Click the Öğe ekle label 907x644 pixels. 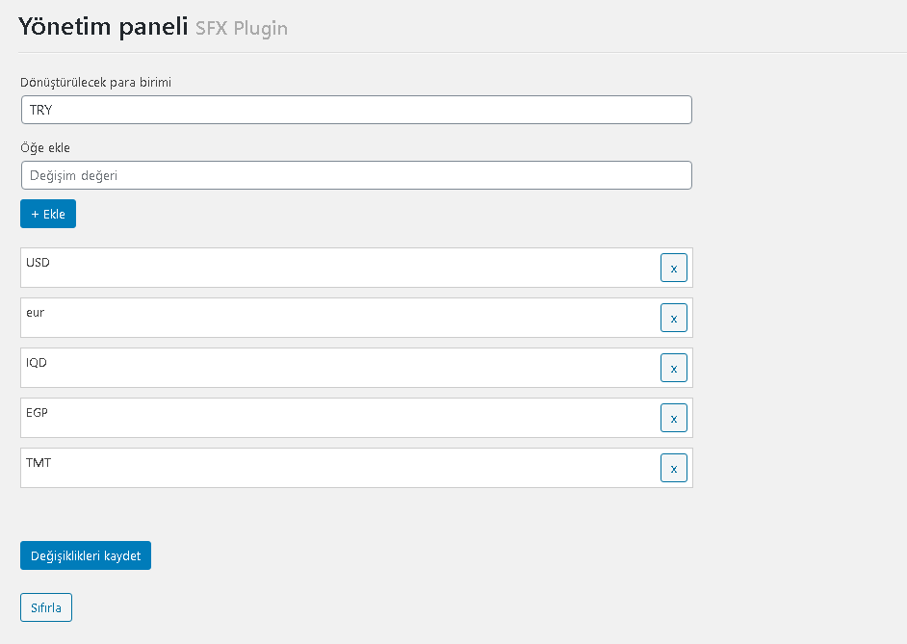pos(45,148)
